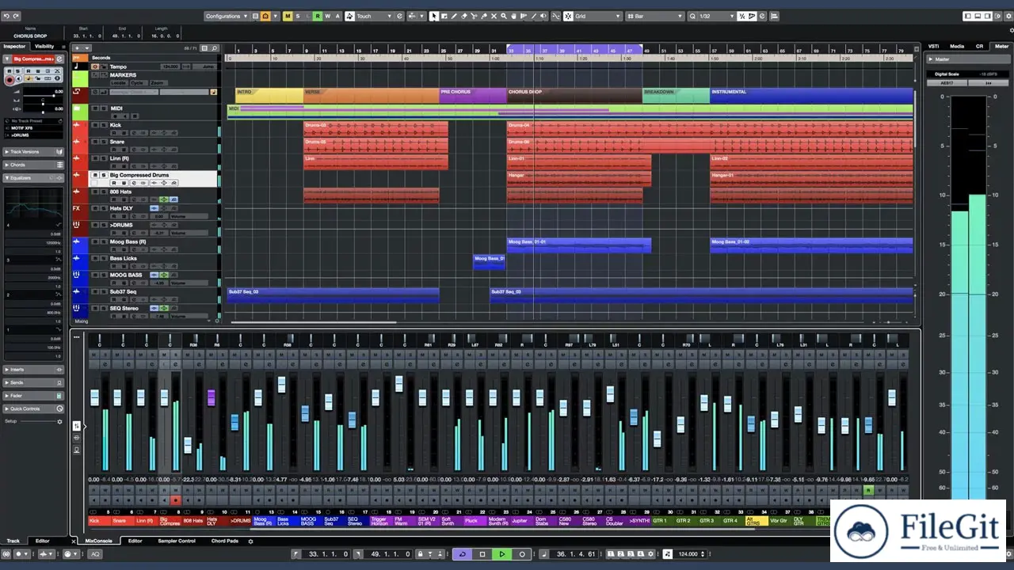Viewport: 1014px width, 570px height.
Task: Select the Zoom magnifier tool
Action: click(x=504, y=16)
